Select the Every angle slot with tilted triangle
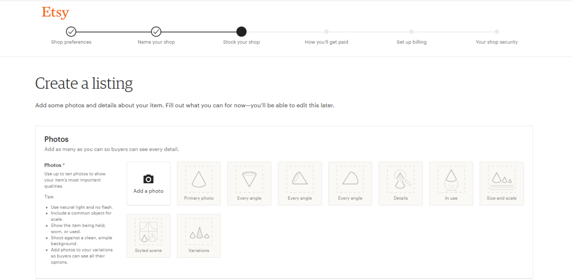This screenshot has width=572, height=280. pos(300,183)
